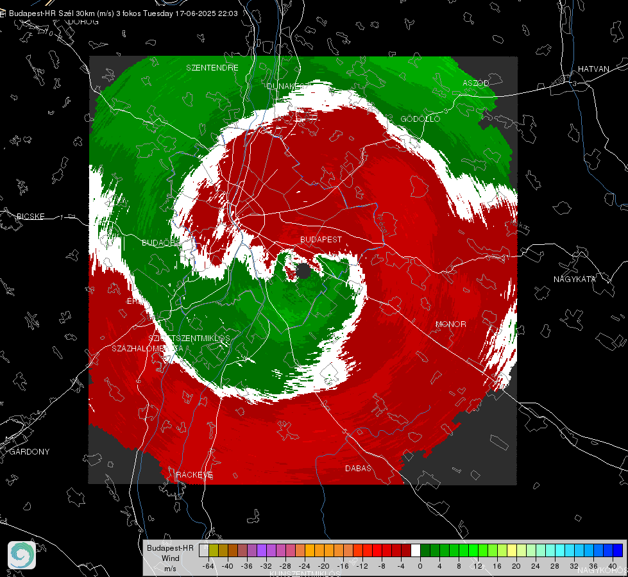
Task: Click the GÖDÖLLŐ map label
Action: 421,119
